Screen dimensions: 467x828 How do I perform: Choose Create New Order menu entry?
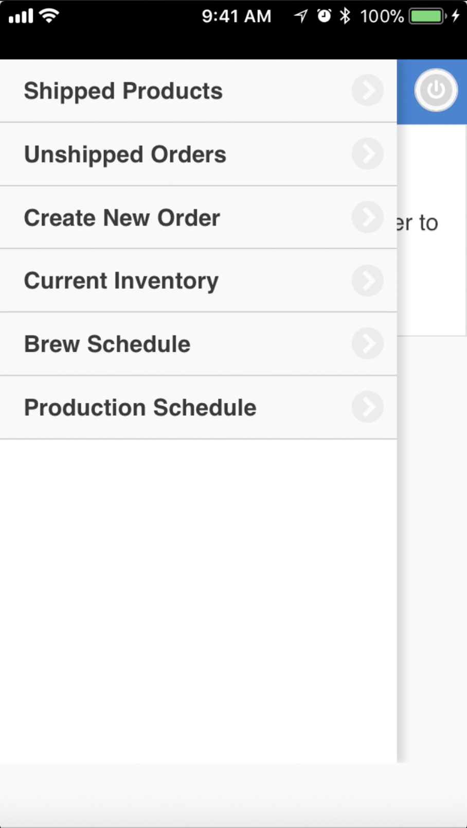coord(122,218)
